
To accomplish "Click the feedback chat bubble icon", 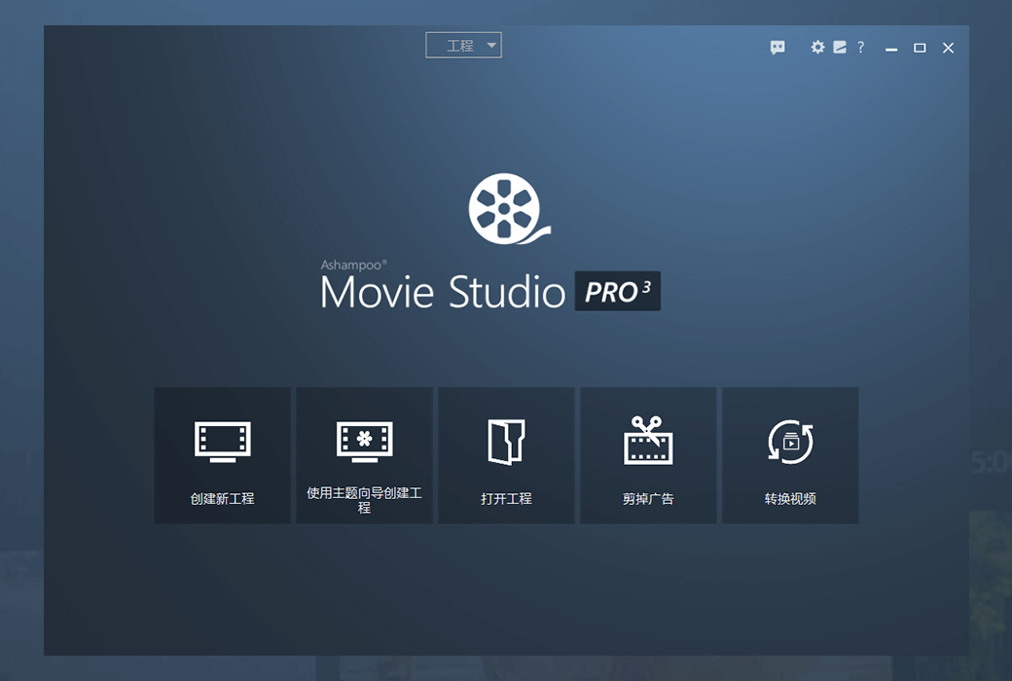I will (x=777, y=47).
